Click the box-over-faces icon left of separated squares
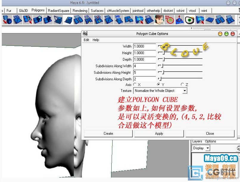240x182 pixels. point(119,20)
